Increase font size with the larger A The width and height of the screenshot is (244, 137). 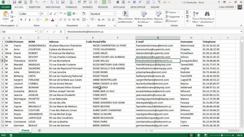51,14
